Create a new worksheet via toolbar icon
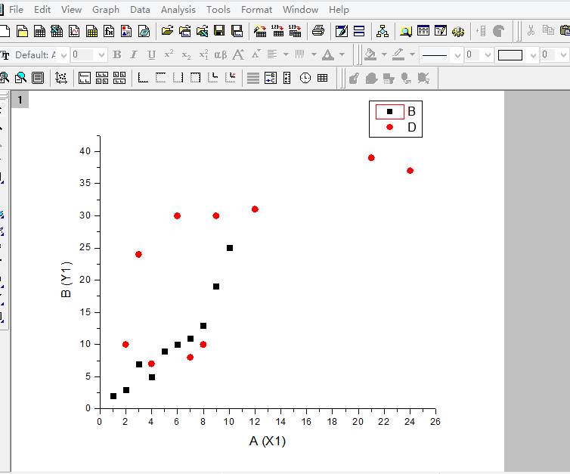This screenshot has height=474, width=570. [x=39, y=31]
